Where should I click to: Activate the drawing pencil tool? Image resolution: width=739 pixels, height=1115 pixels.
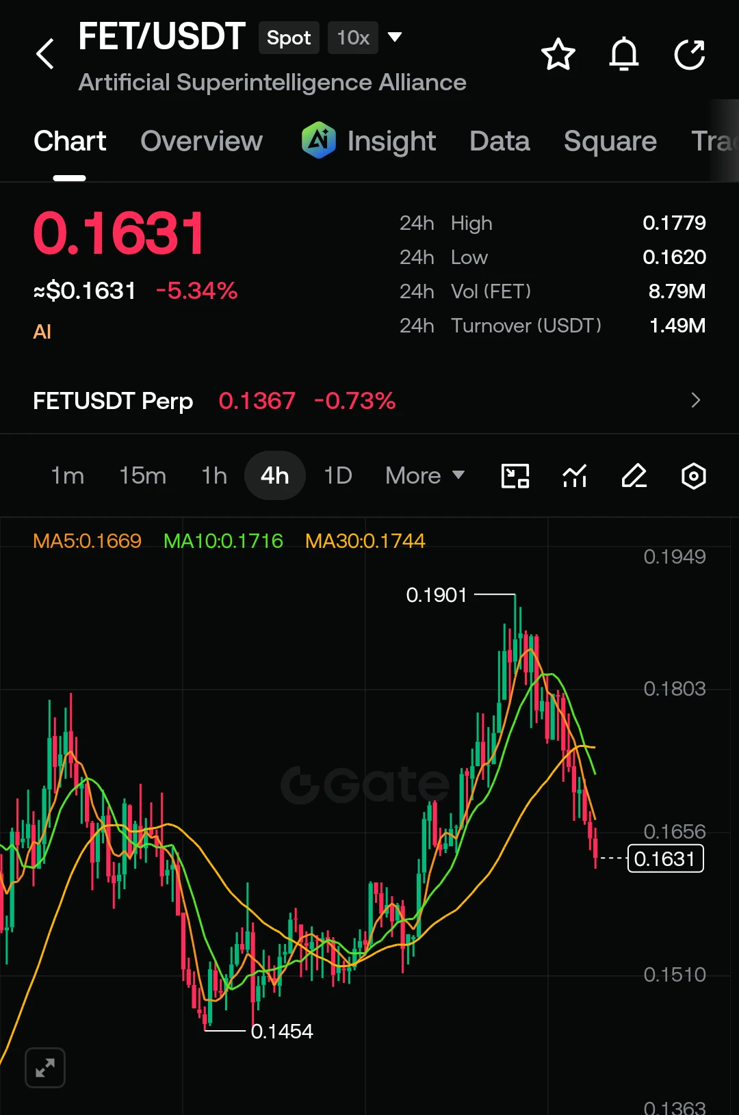pyautogui.click(x=634, y=475)
